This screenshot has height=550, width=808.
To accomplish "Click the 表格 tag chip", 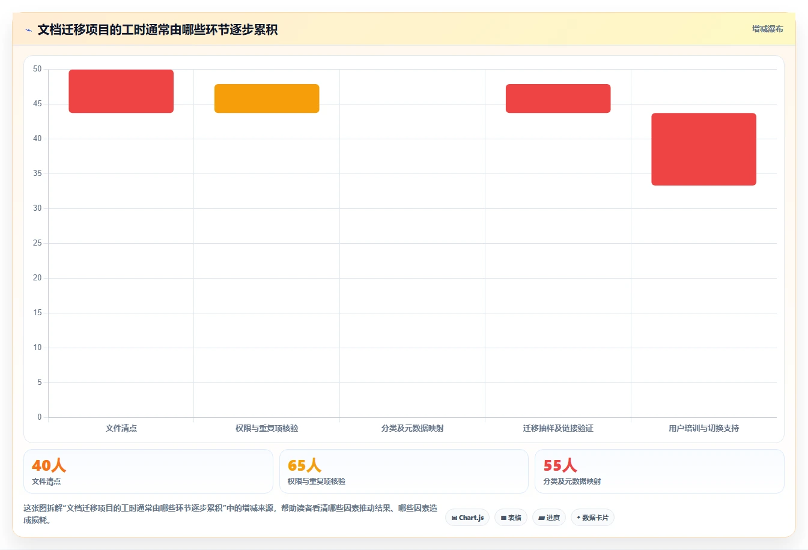I will [x=511, y=518].
